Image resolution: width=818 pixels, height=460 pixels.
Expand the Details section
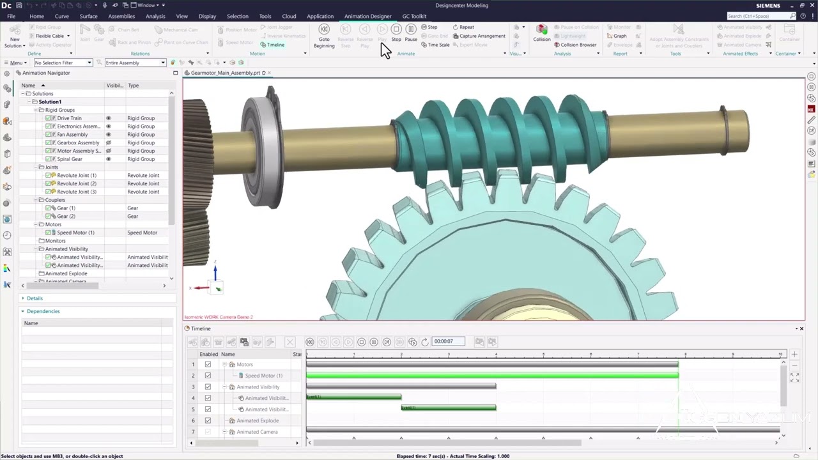(35, 298)
